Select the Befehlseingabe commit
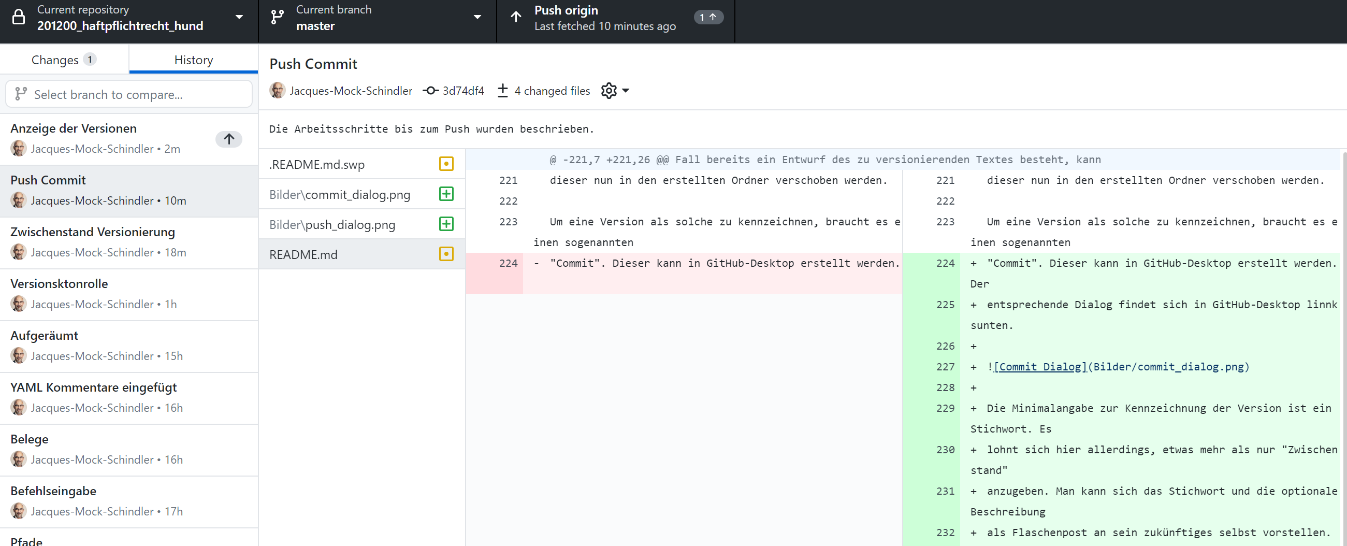Screen dimensions: 1347x546 [128, 501]
